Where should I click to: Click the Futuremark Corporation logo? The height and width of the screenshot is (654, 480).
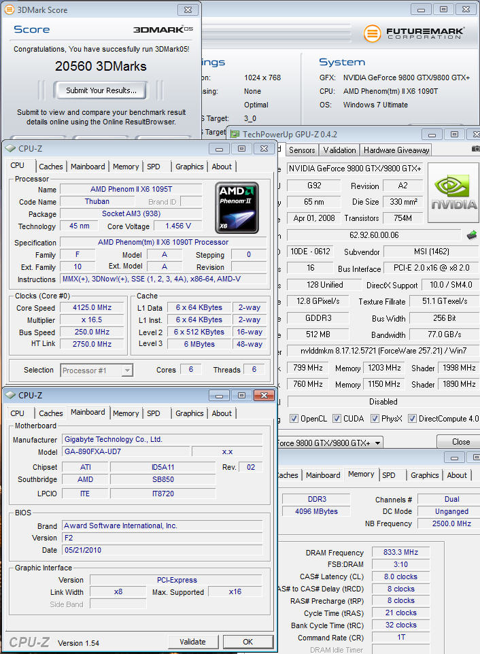(x=413, y=33)
